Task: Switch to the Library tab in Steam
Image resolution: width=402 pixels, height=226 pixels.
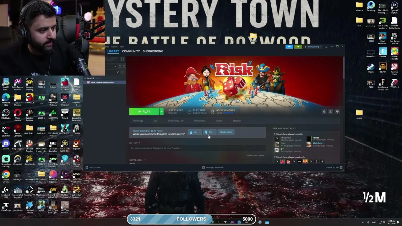Action: (113, 51)
